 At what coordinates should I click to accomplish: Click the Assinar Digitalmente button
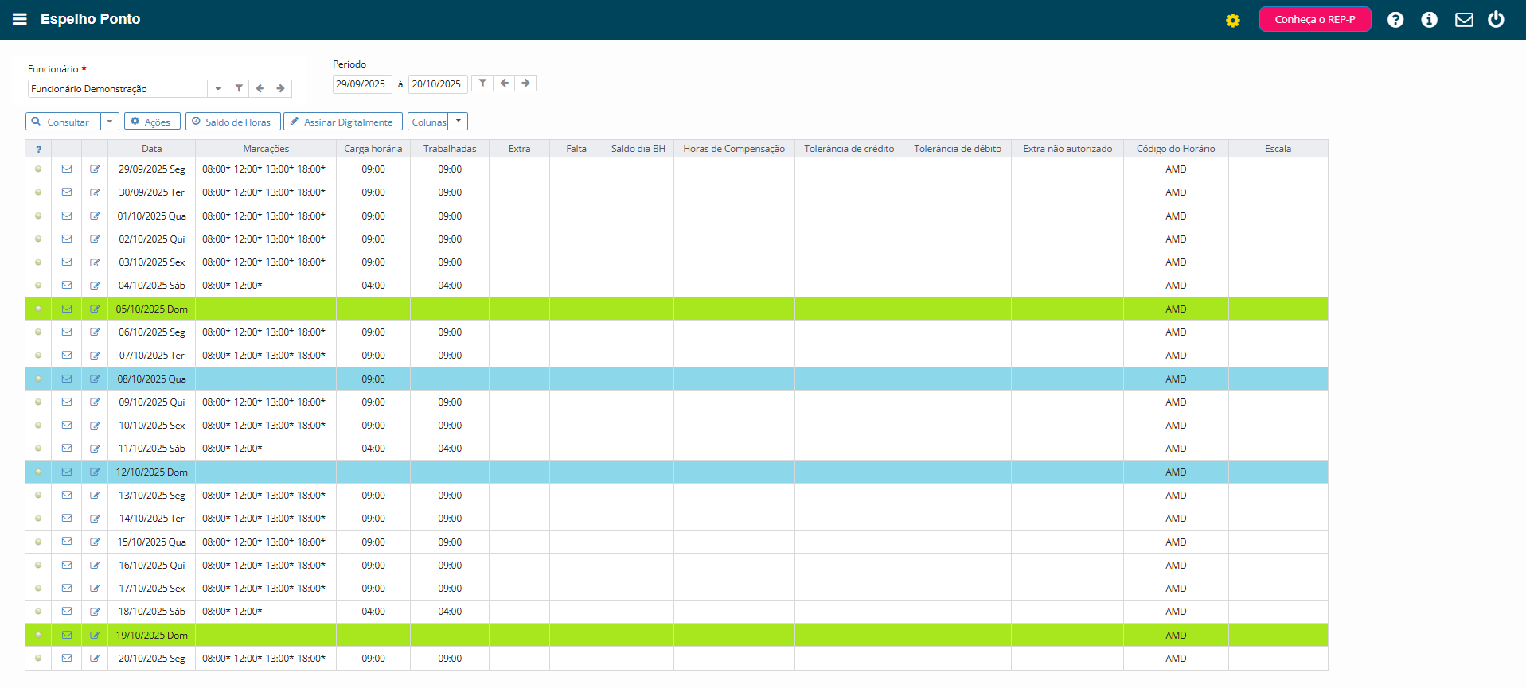pyautogui.click(x=342, y=122)
